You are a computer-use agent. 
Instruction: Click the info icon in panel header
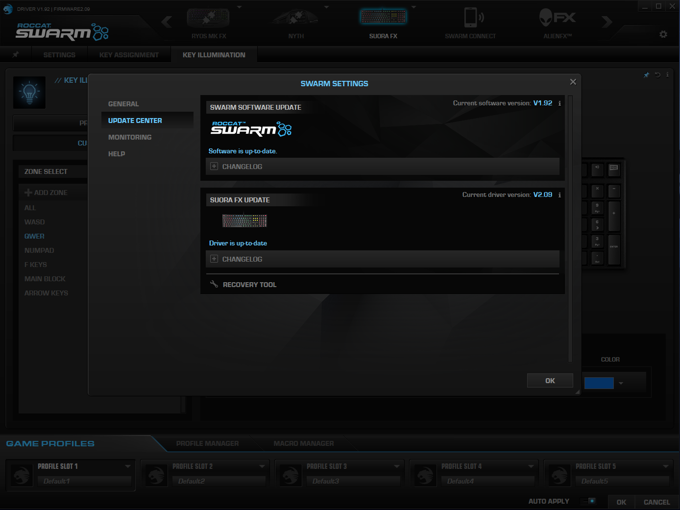(667, 75)
